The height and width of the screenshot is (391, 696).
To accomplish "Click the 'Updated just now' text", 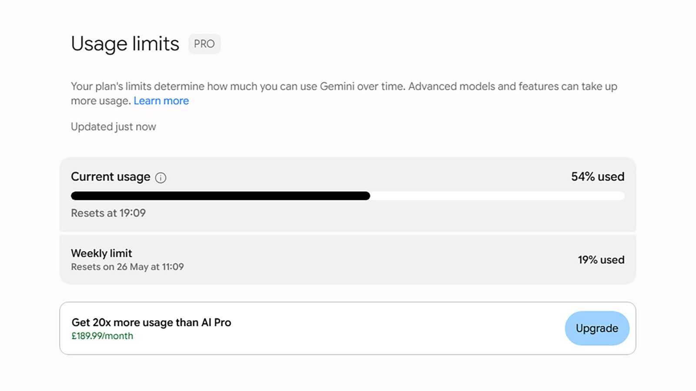I will pyautogui.click(x=114, y=126).
